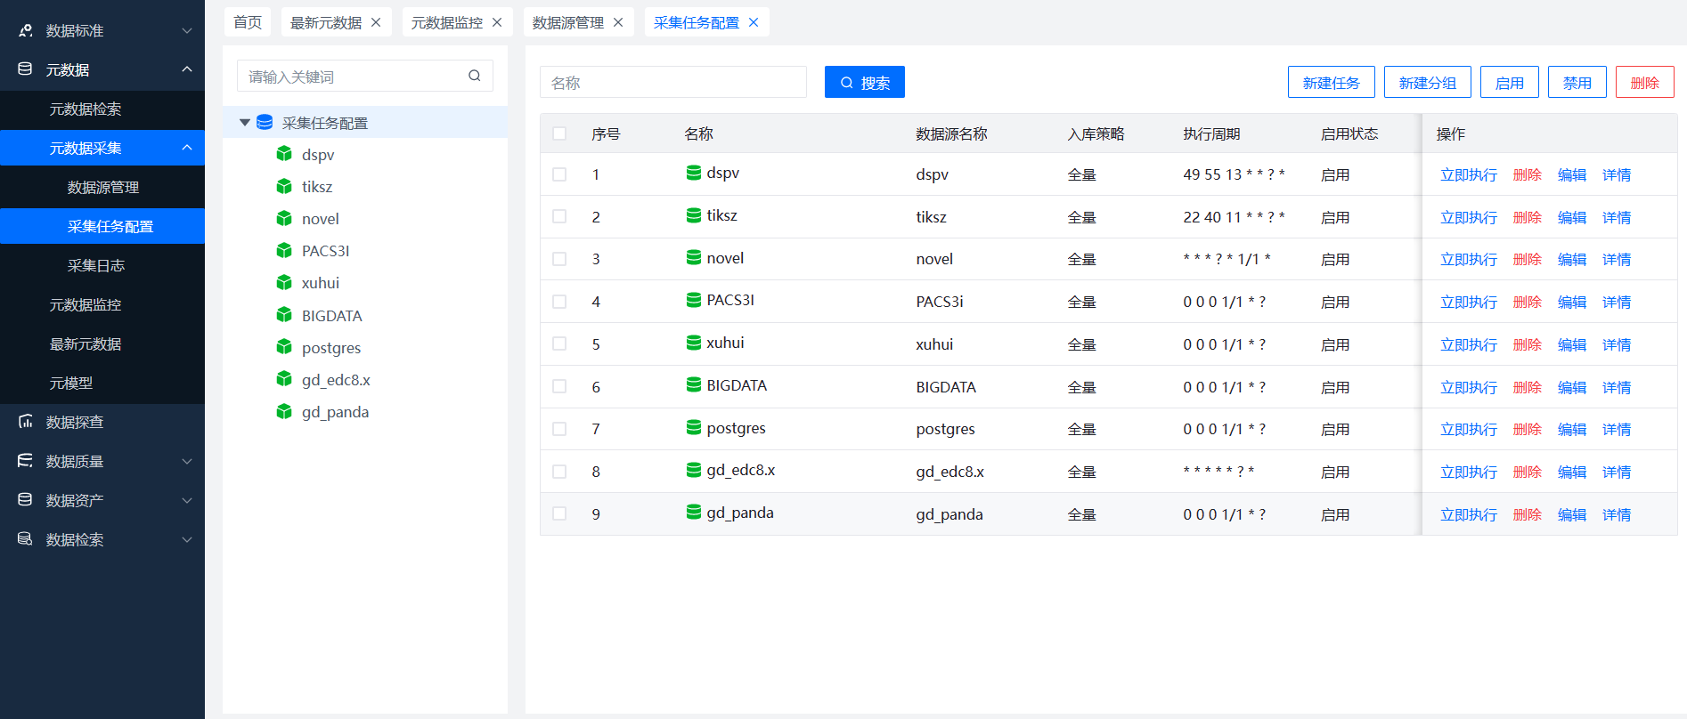Click the blue database icon beside 采集任务配置 tree root
The width and height of the screenshot is (1687, 719).
265,123
